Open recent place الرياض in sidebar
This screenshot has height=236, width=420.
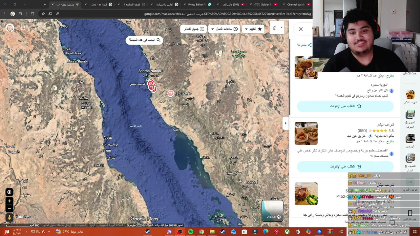tap(410, 141)
